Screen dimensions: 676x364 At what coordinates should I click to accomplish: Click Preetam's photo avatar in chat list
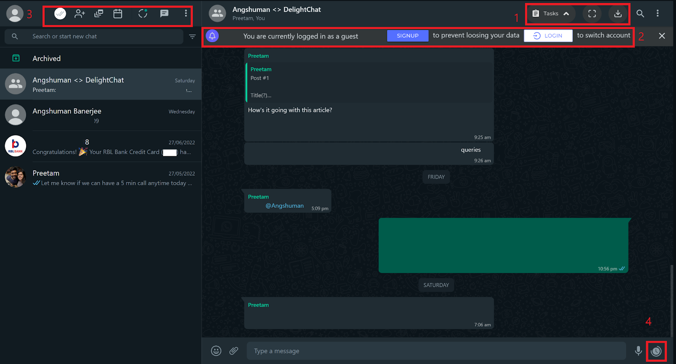[16, 177]
